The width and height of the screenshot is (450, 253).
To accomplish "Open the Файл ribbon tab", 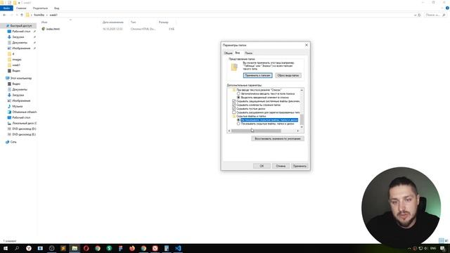I will (x=6, y=8).
